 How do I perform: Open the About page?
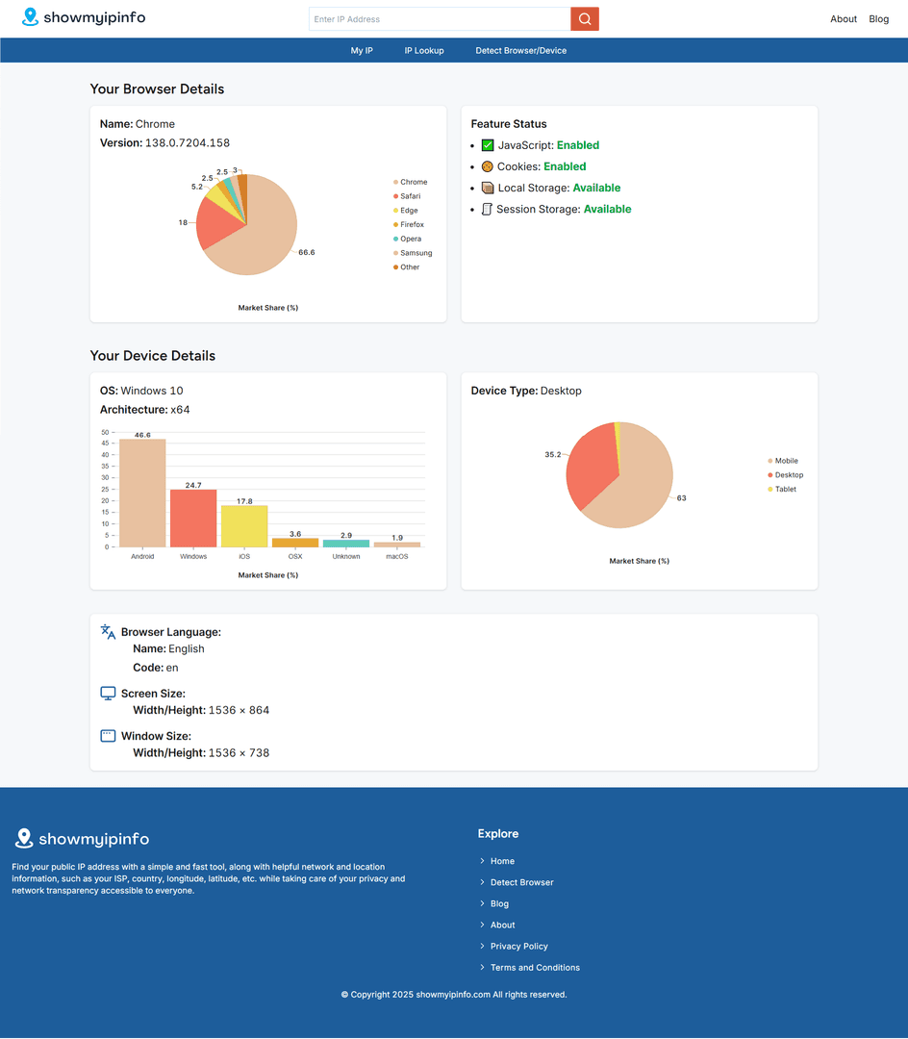(x=844, y=18)
